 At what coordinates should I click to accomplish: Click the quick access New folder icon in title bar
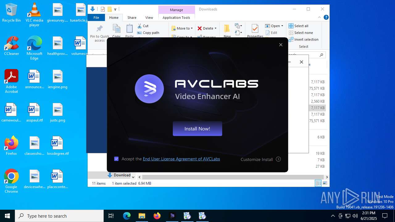point(110,9)
